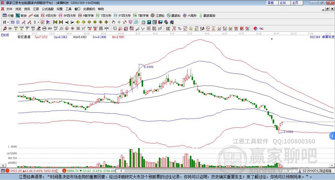
Task: Select the crosshair cursor tool
Action: tap(119, 22)
